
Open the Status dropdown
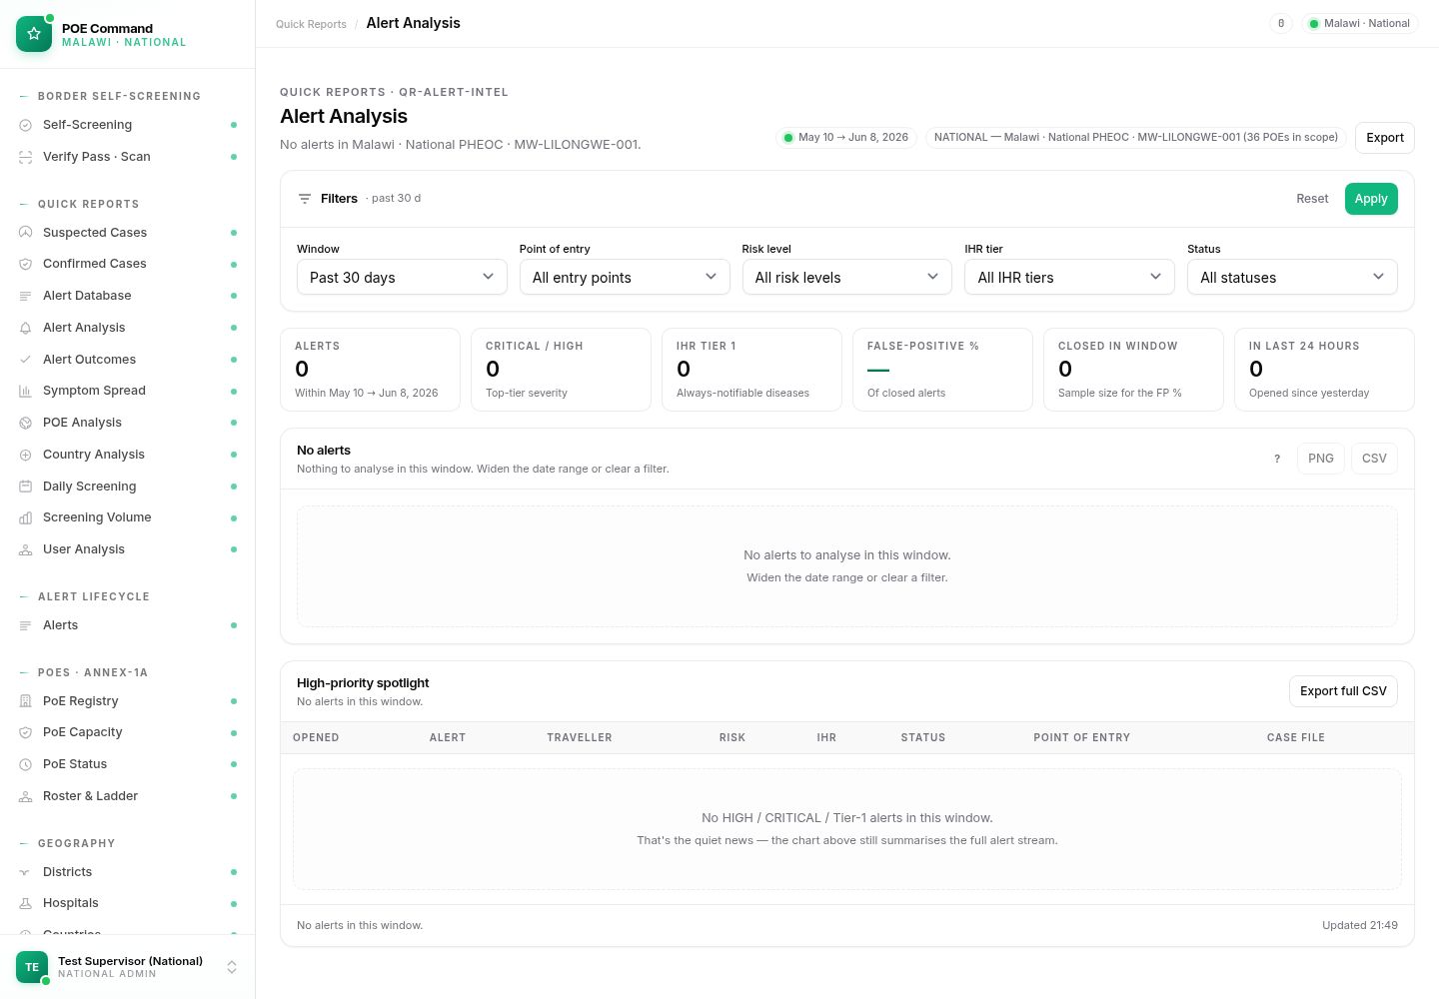coord(1292,277)
